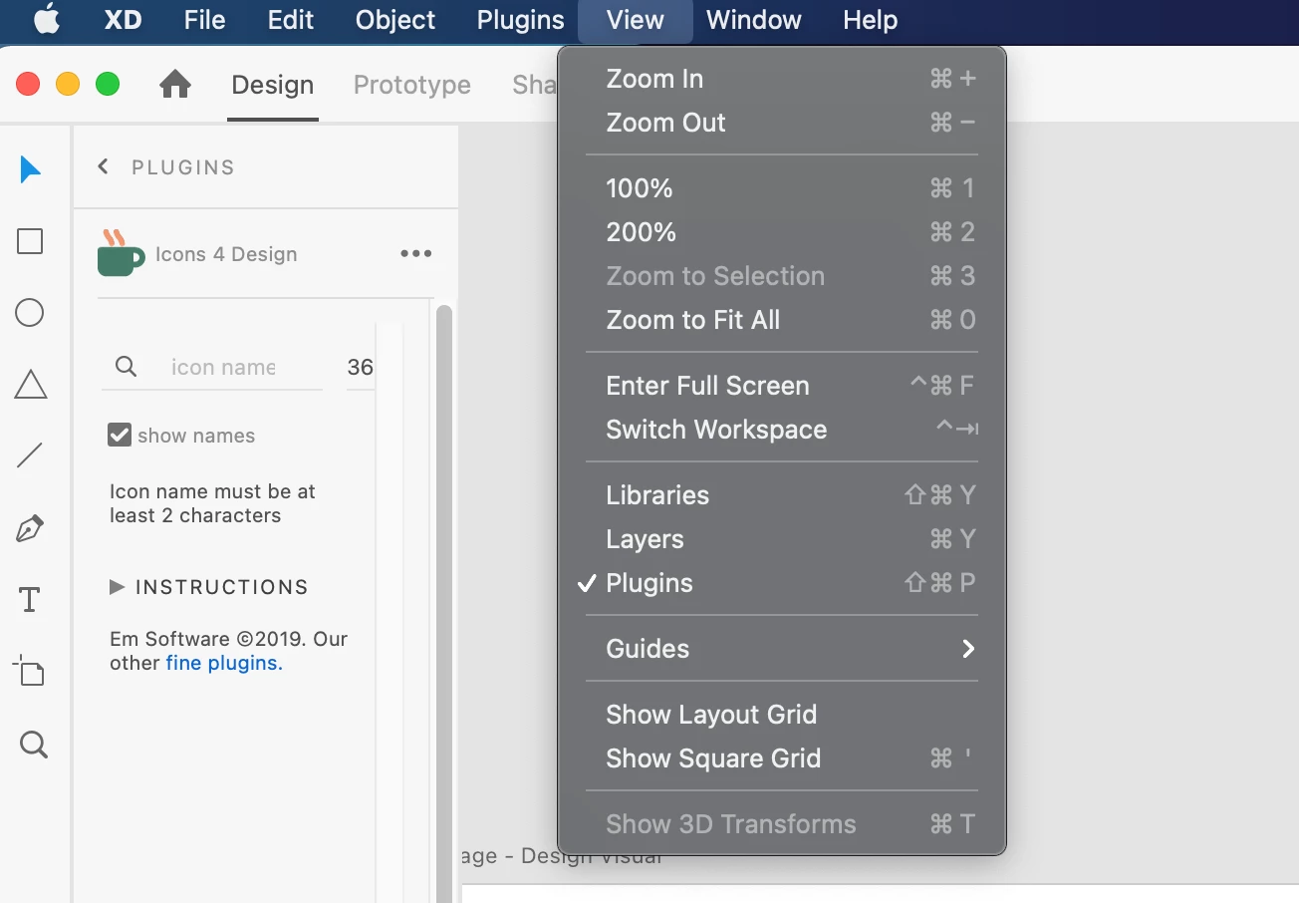Image resolution: width=1299 pixels, height=903 pixels.
Task: Click text 'Icon name must be at least 2 characters'
Action: tap(212, 503)
